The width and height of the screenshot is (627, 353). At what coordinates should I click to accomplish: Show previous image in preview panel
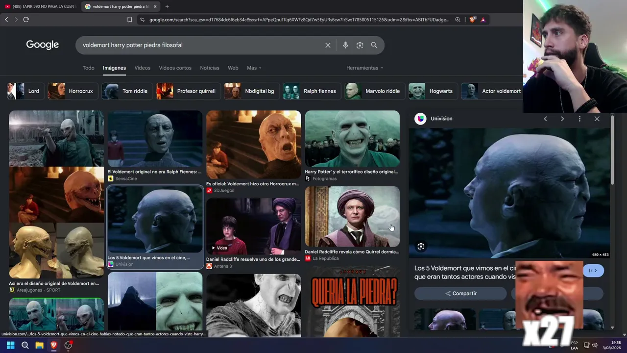pos(545,119)
